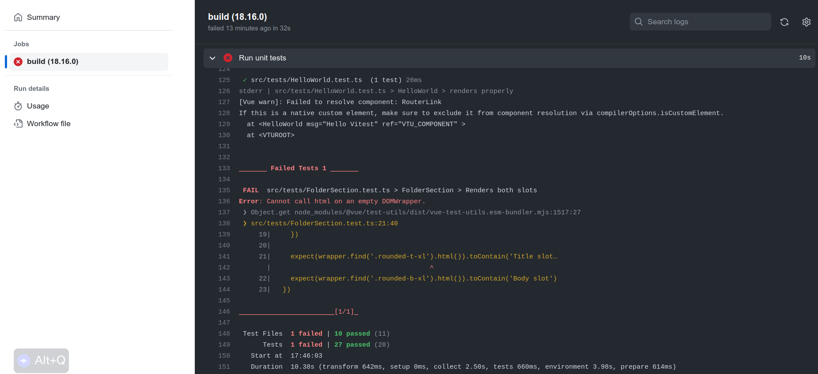Click the search magnifier icon
This screenshot has width=818, height=374.
coord(639,22)
